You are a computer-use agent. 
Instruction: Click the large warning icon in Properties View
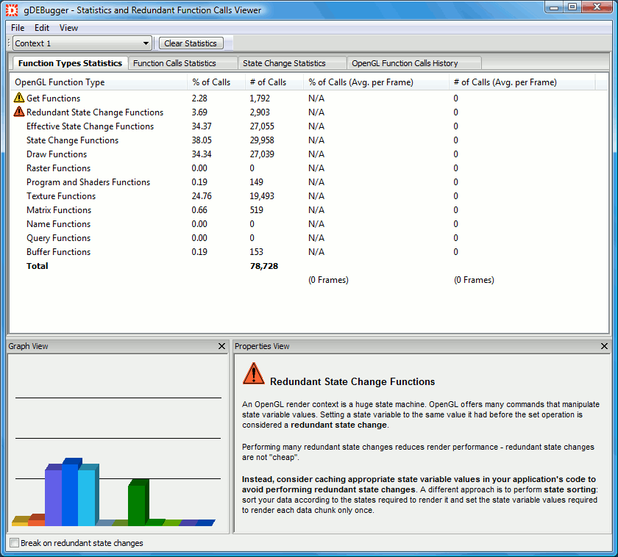tap(253, 374)
